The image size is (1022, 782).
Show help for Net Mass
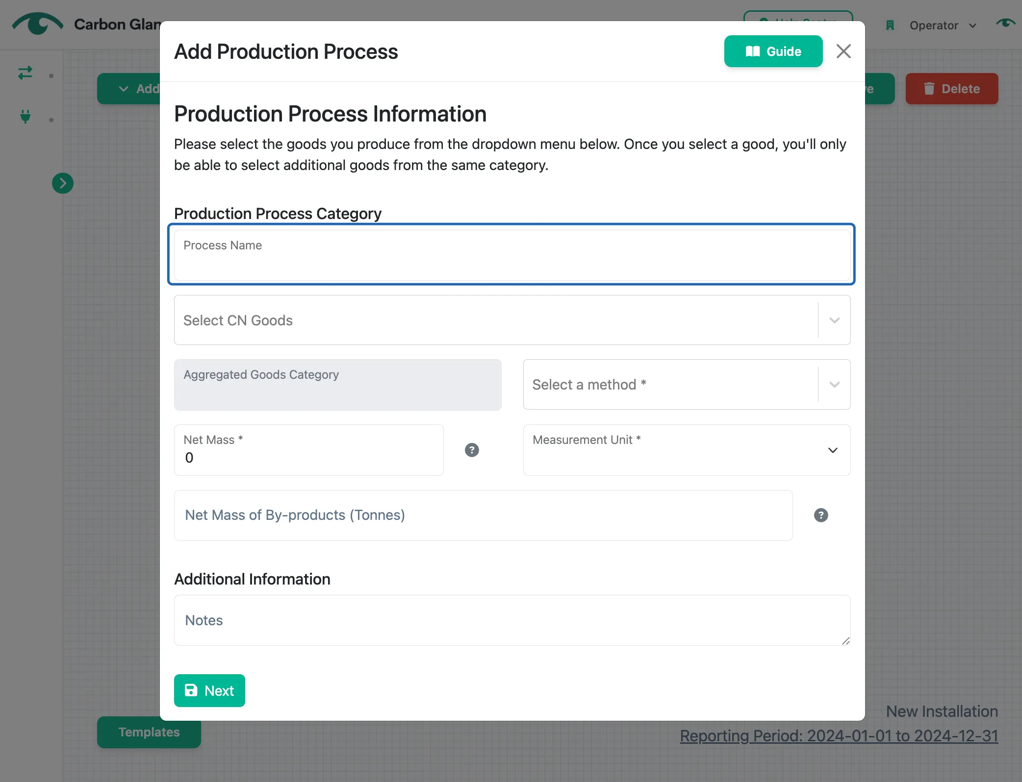click(x=472, y=450)
